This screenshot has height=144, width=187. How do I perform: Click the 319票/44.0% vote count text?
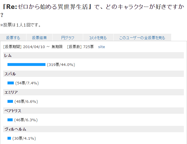61,65
